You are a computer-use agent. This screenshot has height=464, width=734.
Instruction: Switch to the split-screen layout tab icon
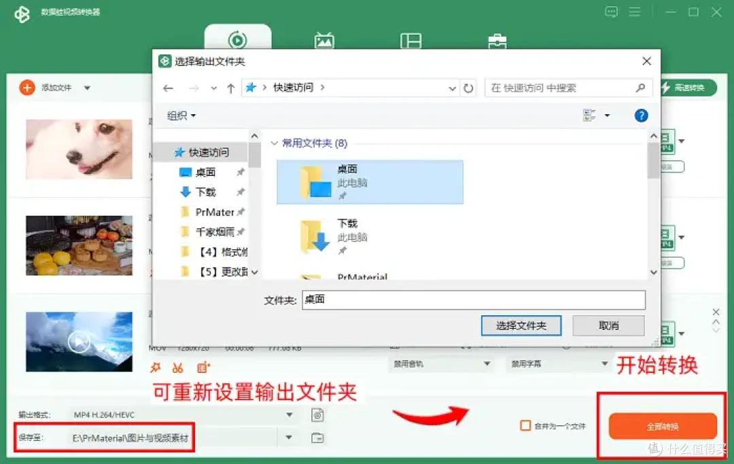tap(411, 41)
